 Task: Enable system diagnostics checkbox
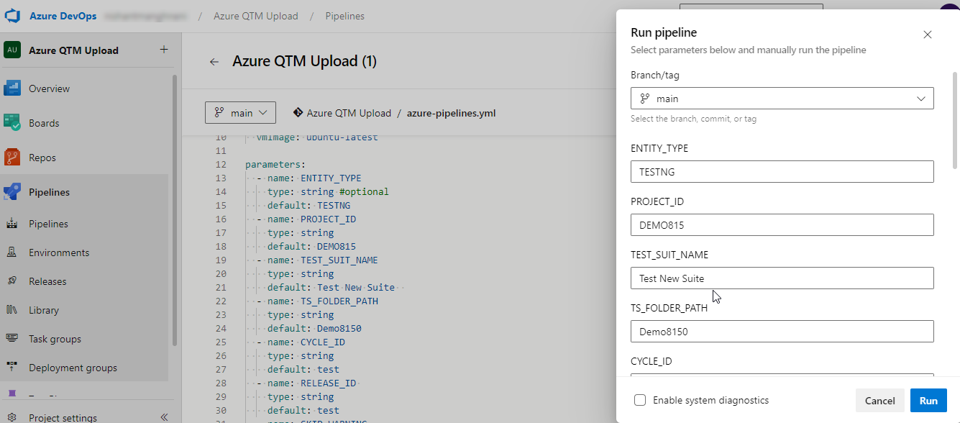[x=639, y=400]
